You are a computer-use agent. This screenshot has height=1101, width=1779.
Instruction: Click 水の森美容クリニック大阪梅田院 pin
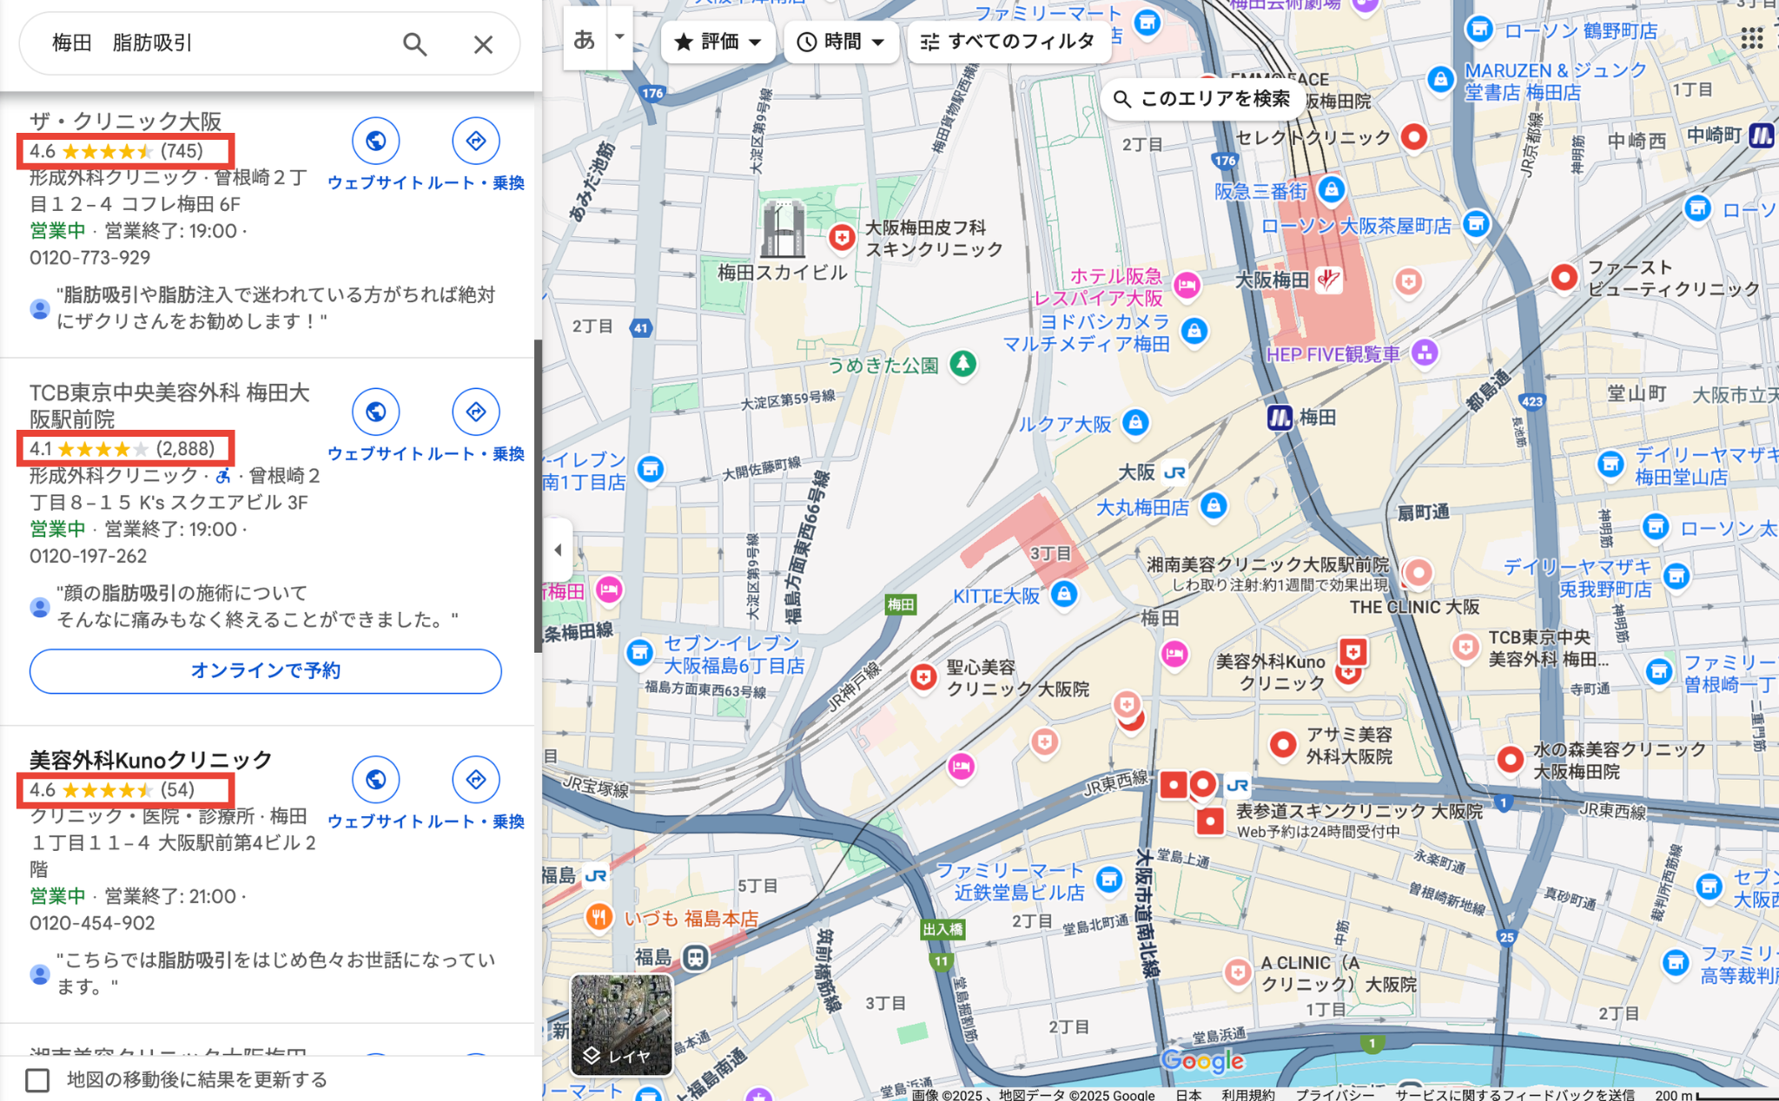coord(1511,760)
